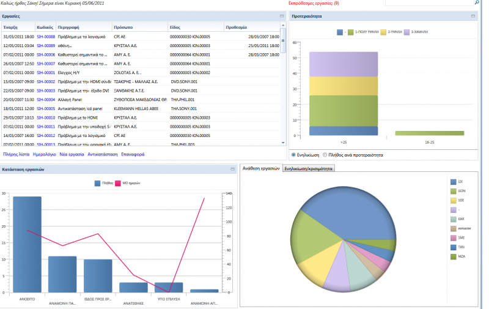
Task: Switch to Ενηλικίωση/κρισιμότητα tab
Action: pyautogui.click(x=309, y=168)
